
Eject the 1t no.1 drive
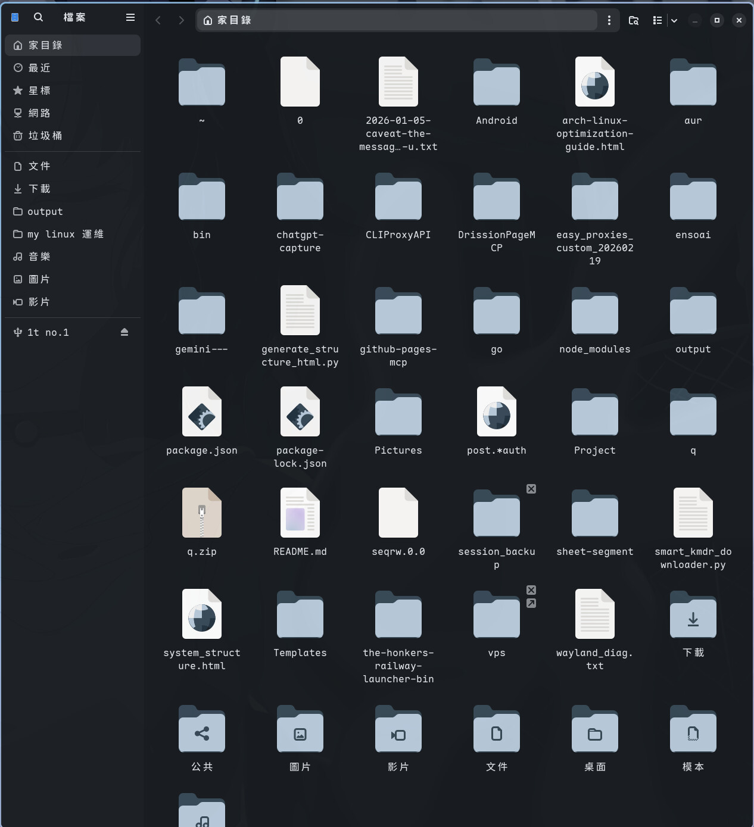[124, 332]
